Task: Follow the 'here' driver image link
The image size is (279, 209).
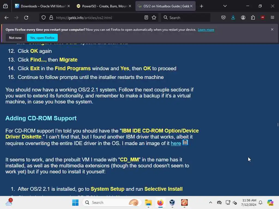Action: (176, 143)
